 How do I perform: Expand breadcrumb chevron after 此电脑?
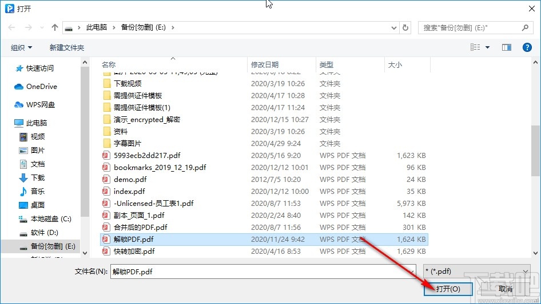113,27
